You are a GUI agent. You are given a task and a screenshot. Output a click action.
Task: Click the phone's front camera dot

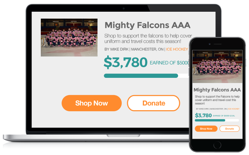(x=210, y=44)
